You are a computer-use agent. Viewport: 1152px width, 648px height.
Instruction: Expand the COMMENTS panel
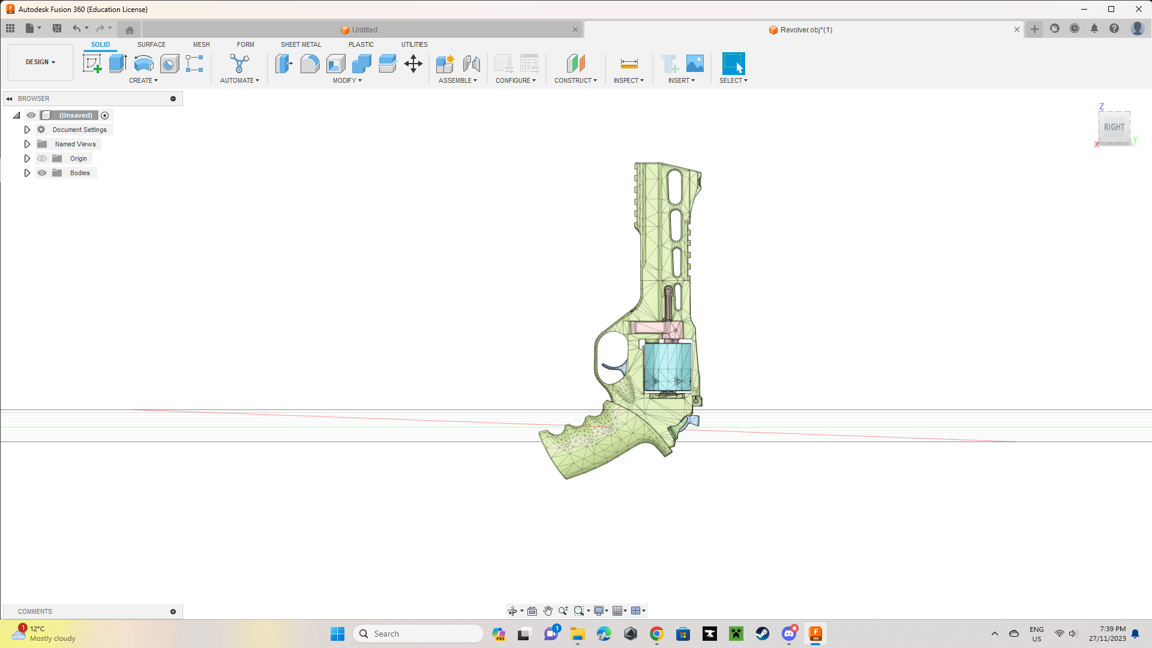[173, 611]
